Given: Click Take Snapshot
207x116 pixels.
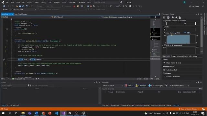Looking at the screenshot, I should click(171, 70).
